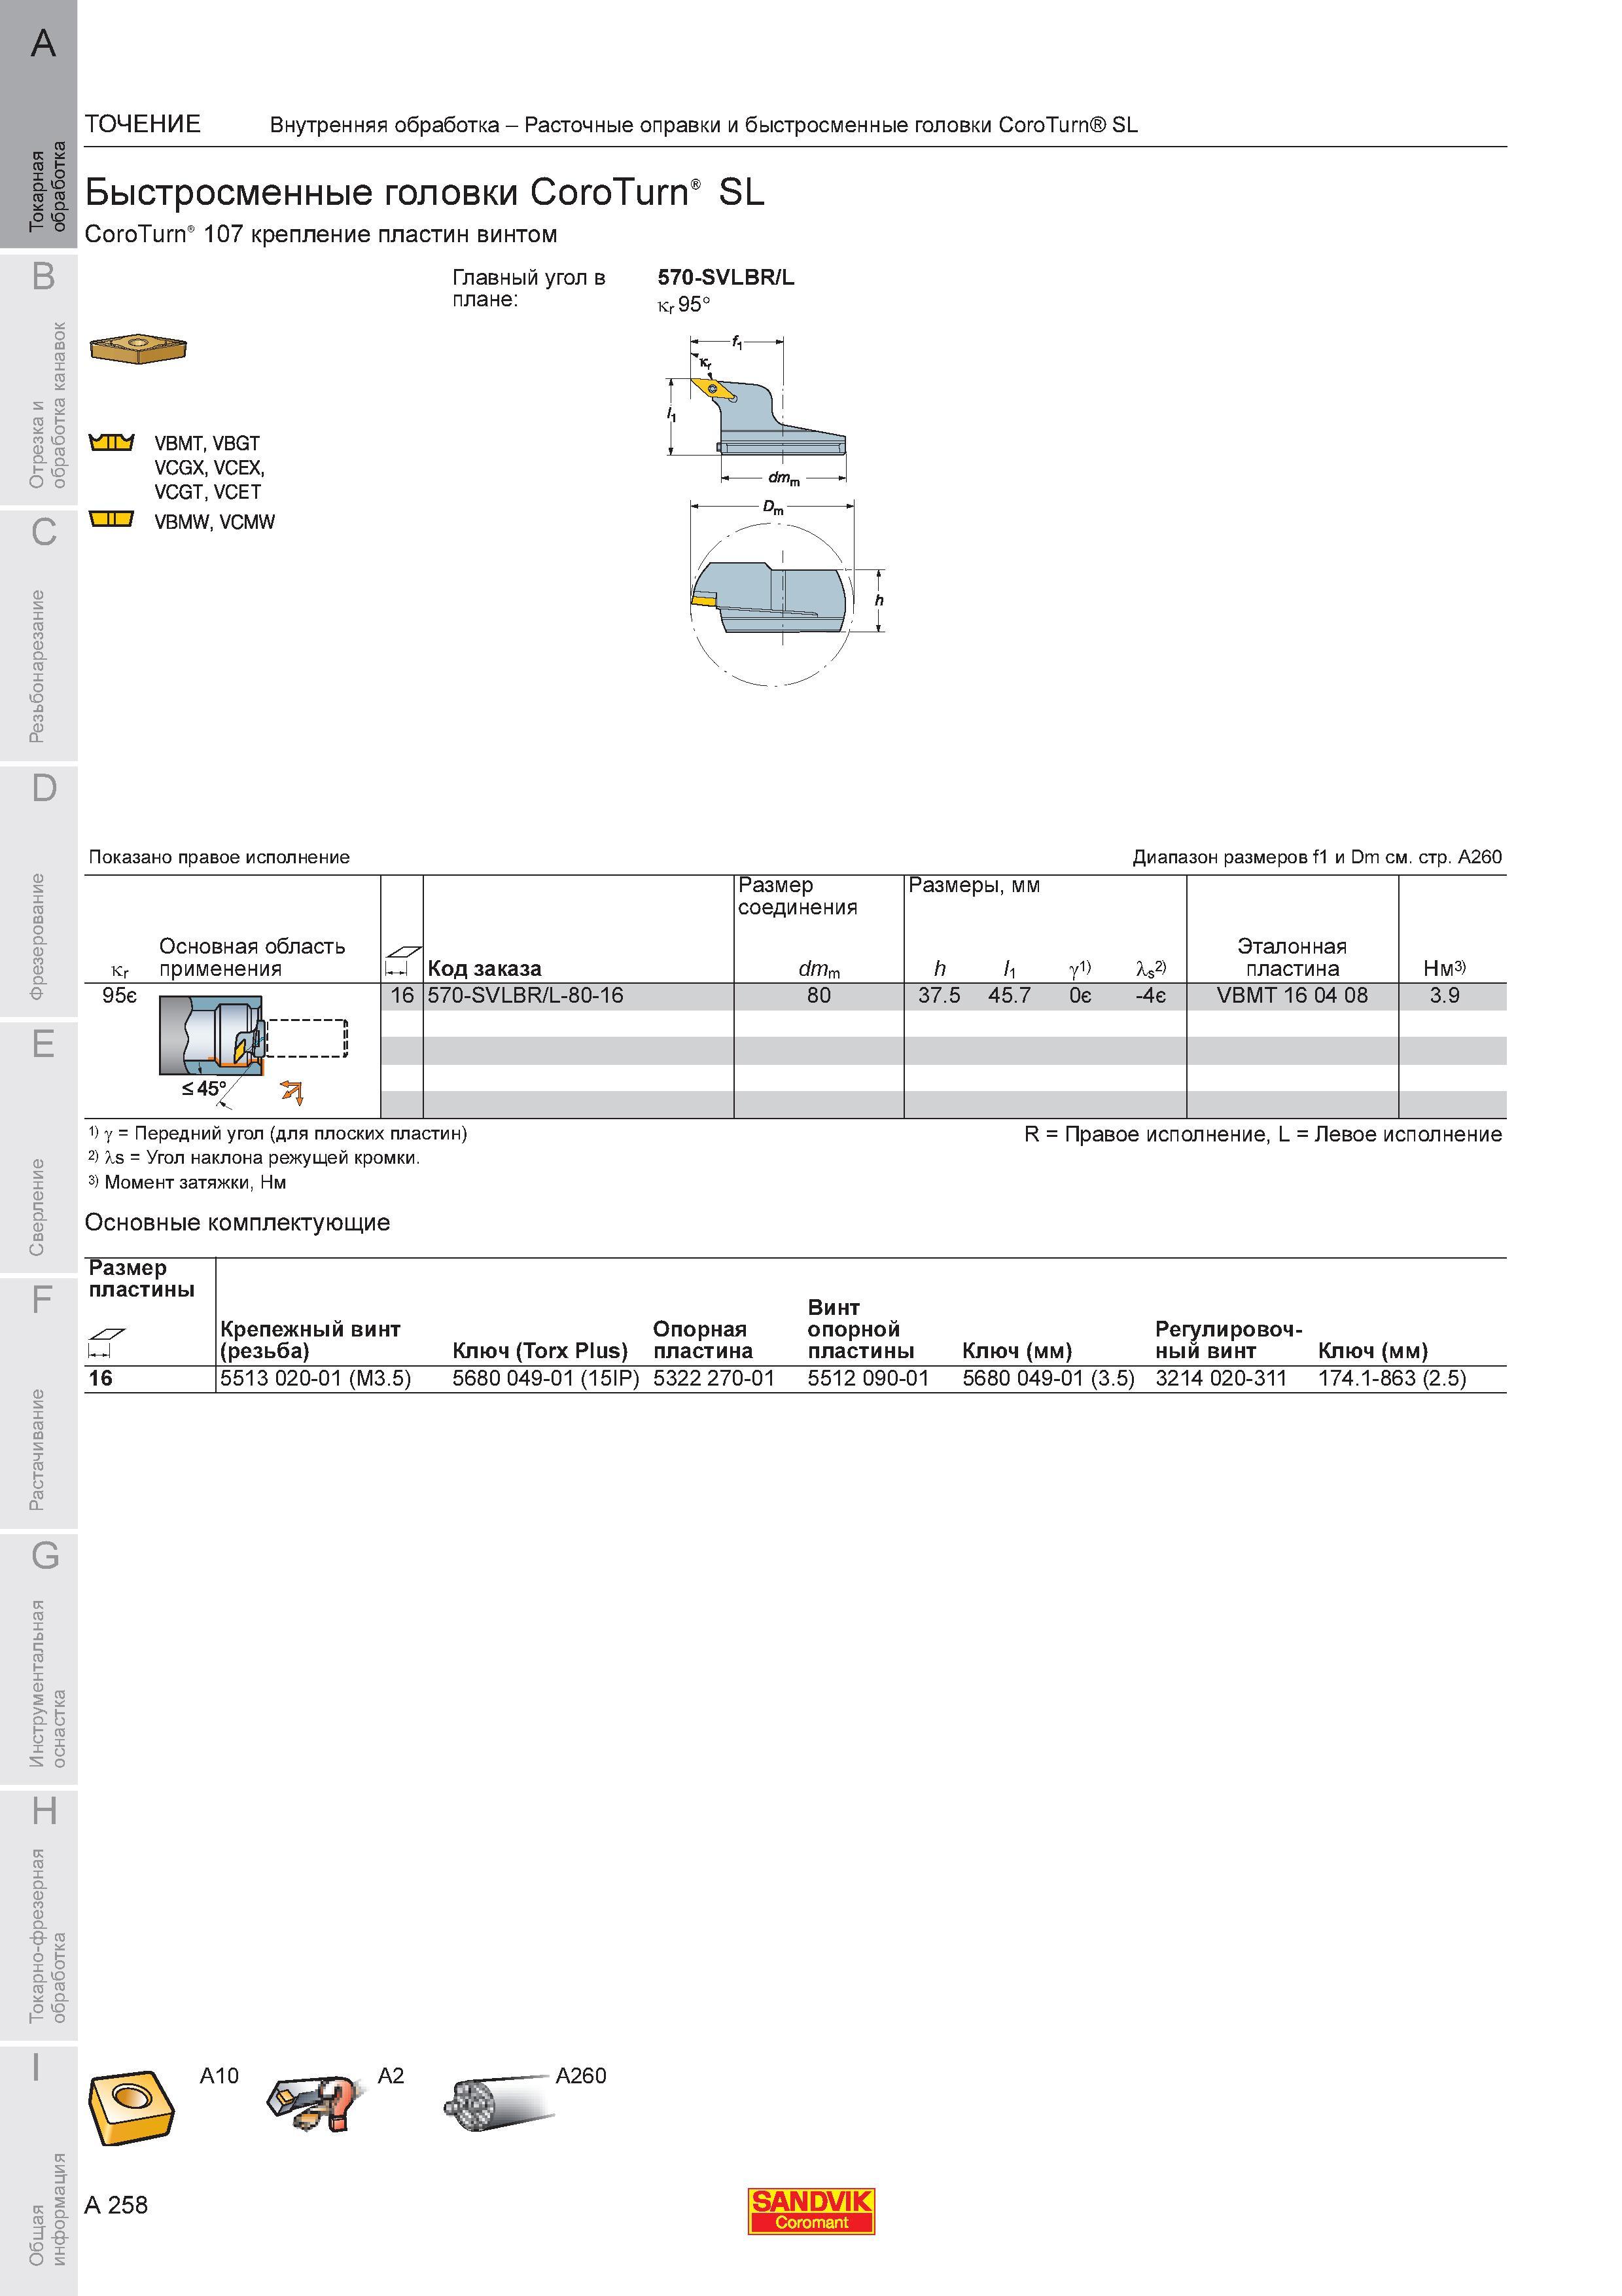Follow the A10 page reference
Screen dimensions: 1622x2296
pyautogui.click(x=219, y=2076)
